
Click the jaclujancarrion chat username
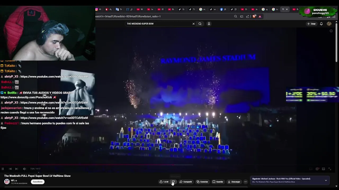coord(11,108)
